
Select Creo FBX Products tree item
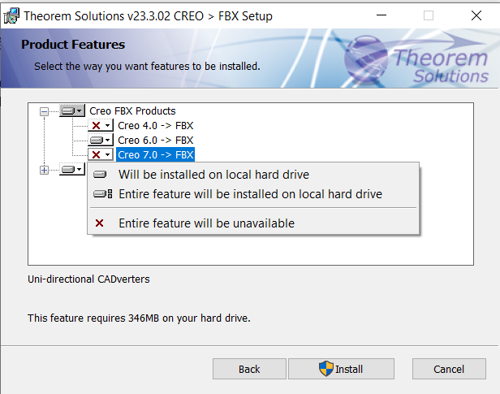[132, 111]
